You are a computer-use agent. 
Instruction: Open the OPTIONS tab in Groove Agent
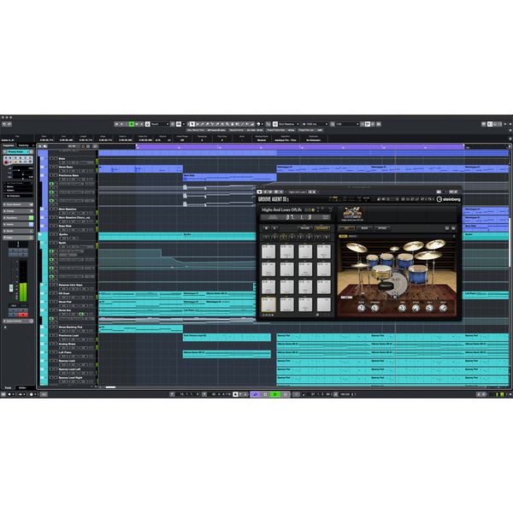click(x=382, y=228)
